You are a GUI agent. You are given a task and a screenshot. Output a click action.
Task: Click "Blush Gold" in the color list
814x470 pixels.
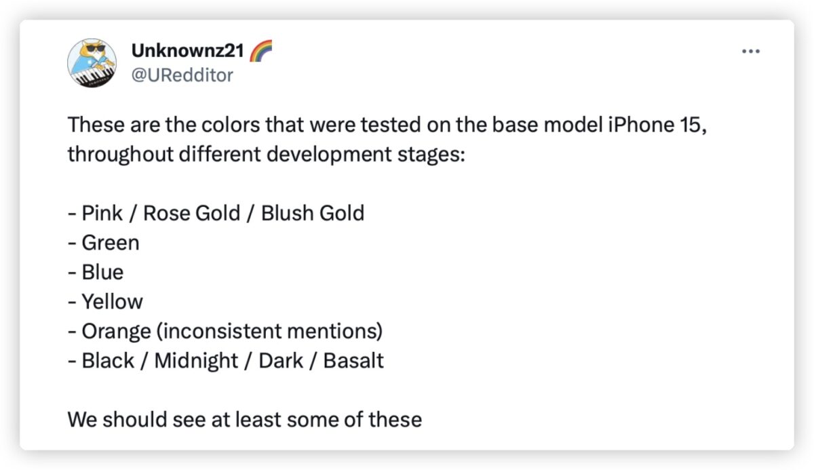pos(313,213)
